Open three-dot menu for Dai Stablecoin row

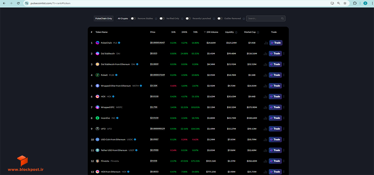tap(284, 54)
